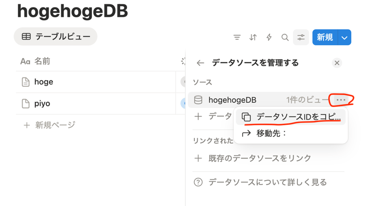Open the hoge page row

(x=44, y=82)
